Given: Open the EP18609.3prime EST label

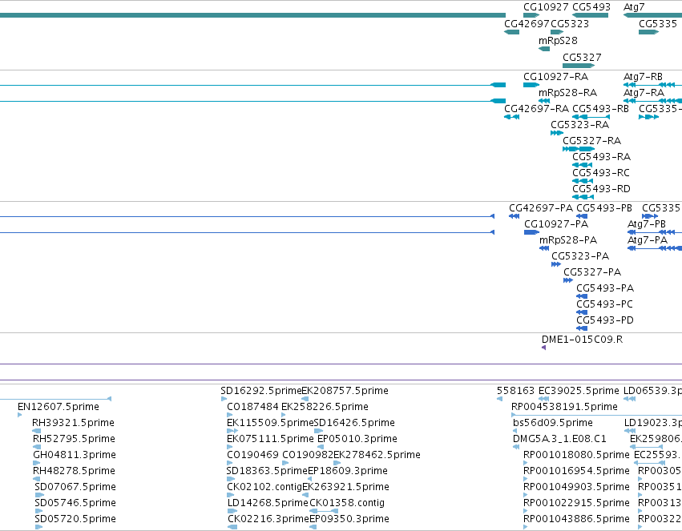Looking at the screenshot, I should click(348, 472).
